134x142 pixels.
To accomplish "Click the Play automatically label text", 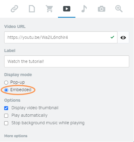I will coord(29,116).
